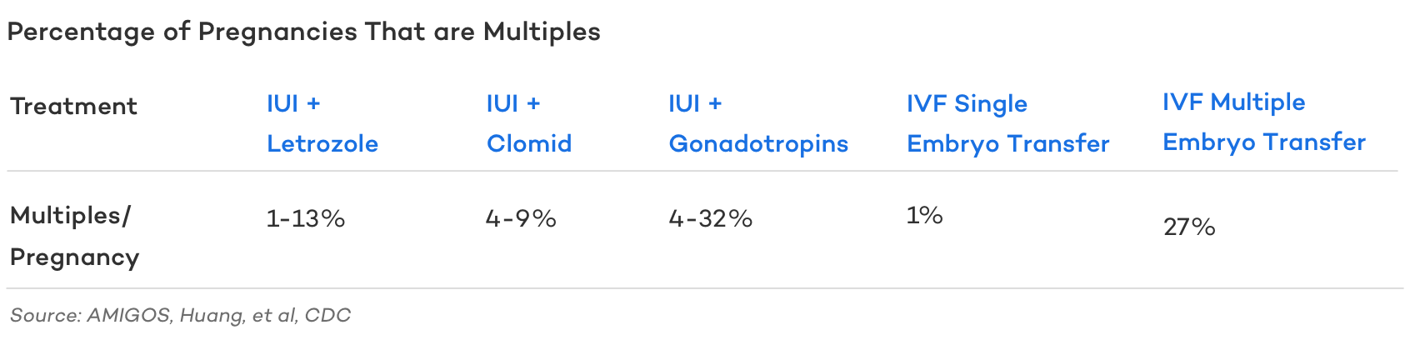Click the Treatment row header
This screenshot has height=345, width=1405.
[73, 107]
